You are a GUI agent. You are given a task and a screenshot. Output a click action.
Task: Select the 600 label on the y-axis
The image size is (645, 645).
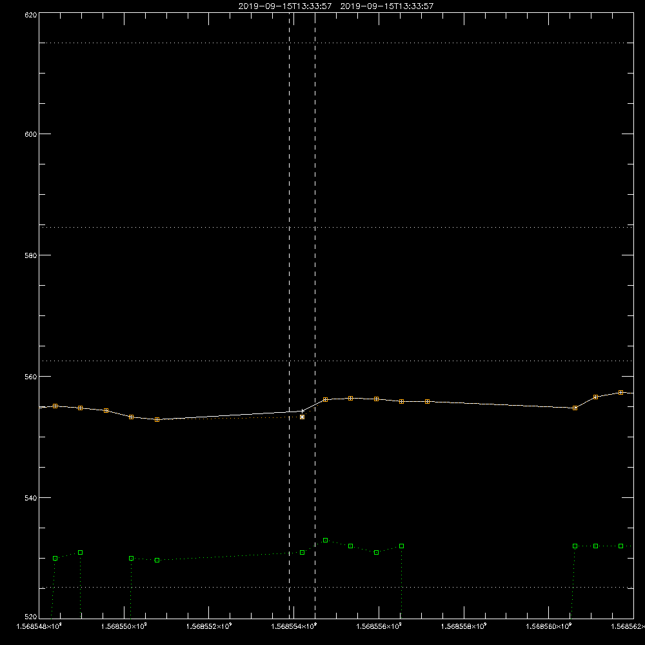[31, 134]
